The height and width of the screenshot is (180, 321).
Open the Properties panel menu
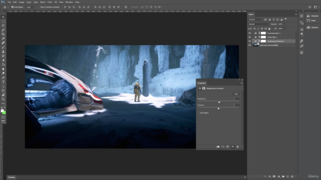(x=242, y=83)
